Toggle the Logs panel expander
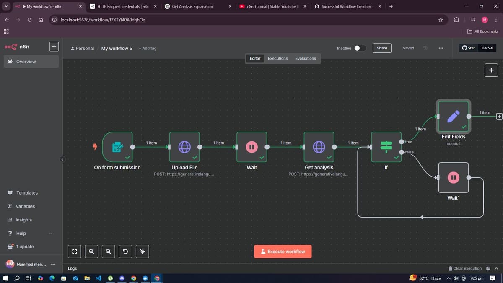Image resolution: width=503 pixels, height=283 pixels. [496, 268]
